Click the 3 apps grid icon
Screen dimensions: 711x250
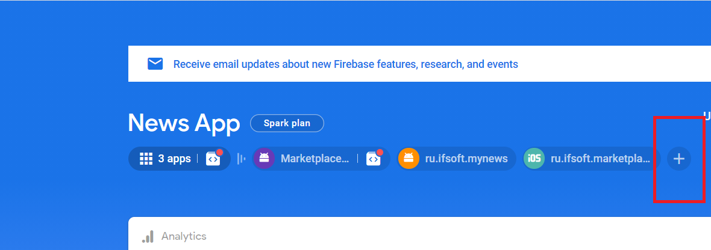[146, 159]
